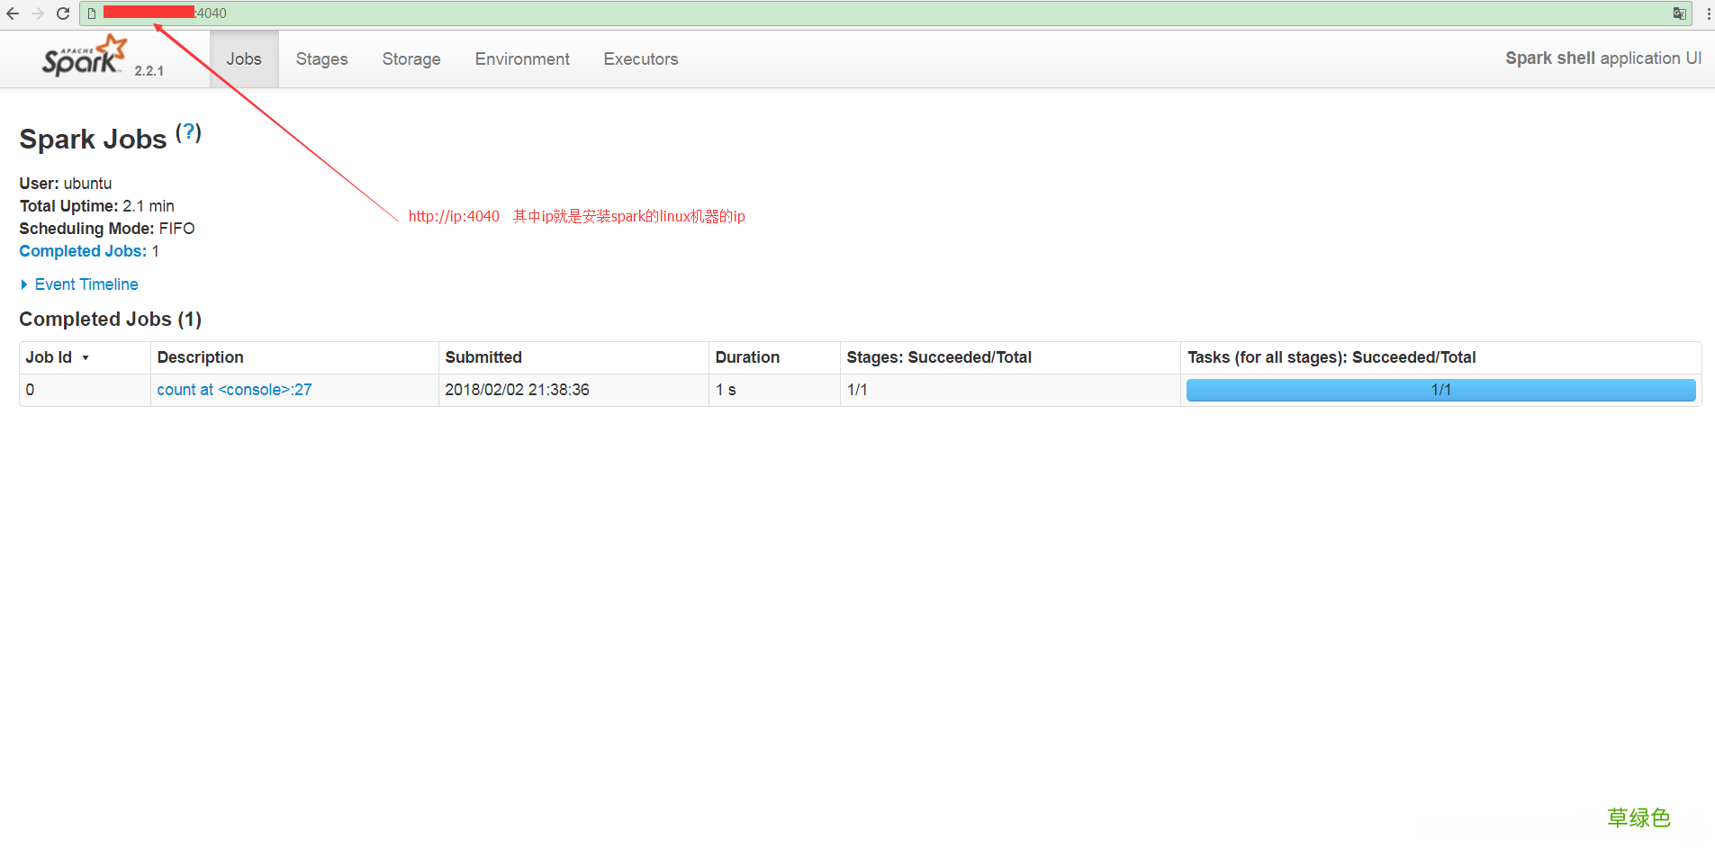This screenshot has height=848, width=1715.
Task: Click the browser forward arrow
Action: 38,14
